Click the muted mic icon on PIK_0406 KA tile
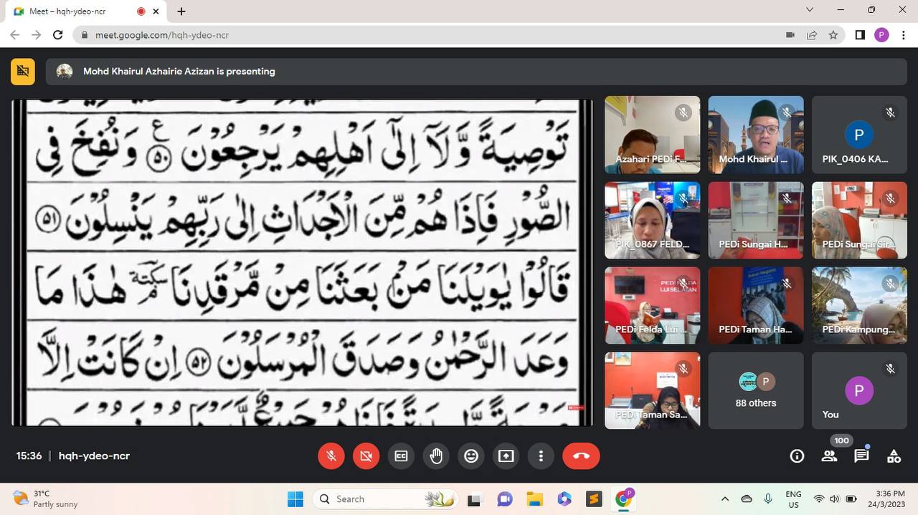 (x=890, y=112)
